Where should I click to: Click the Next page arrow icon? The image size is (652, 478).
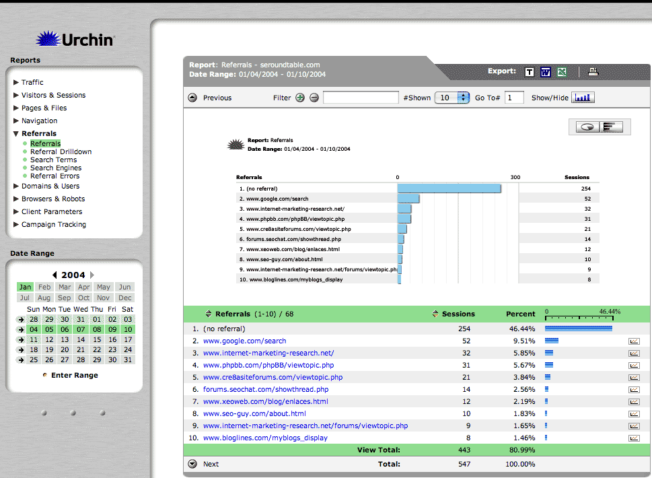coord(192,464)
